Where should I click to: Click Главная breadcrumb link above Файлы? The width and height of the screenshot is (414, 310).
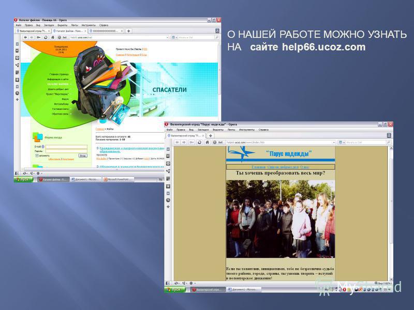point(100,129)
